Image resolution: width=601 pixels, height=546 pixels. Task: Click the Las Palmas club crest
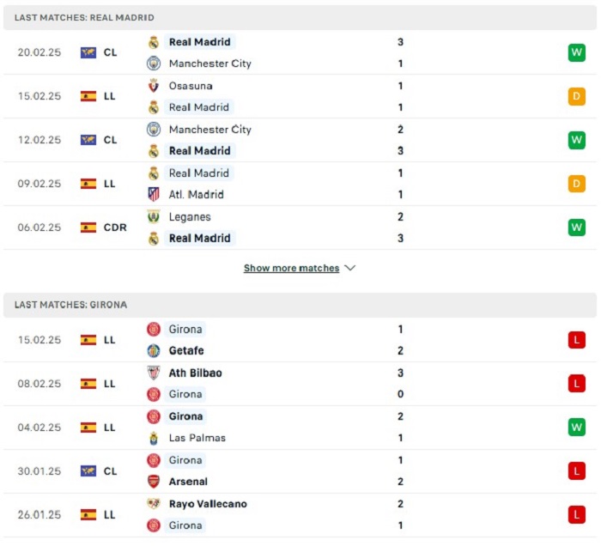154,438
